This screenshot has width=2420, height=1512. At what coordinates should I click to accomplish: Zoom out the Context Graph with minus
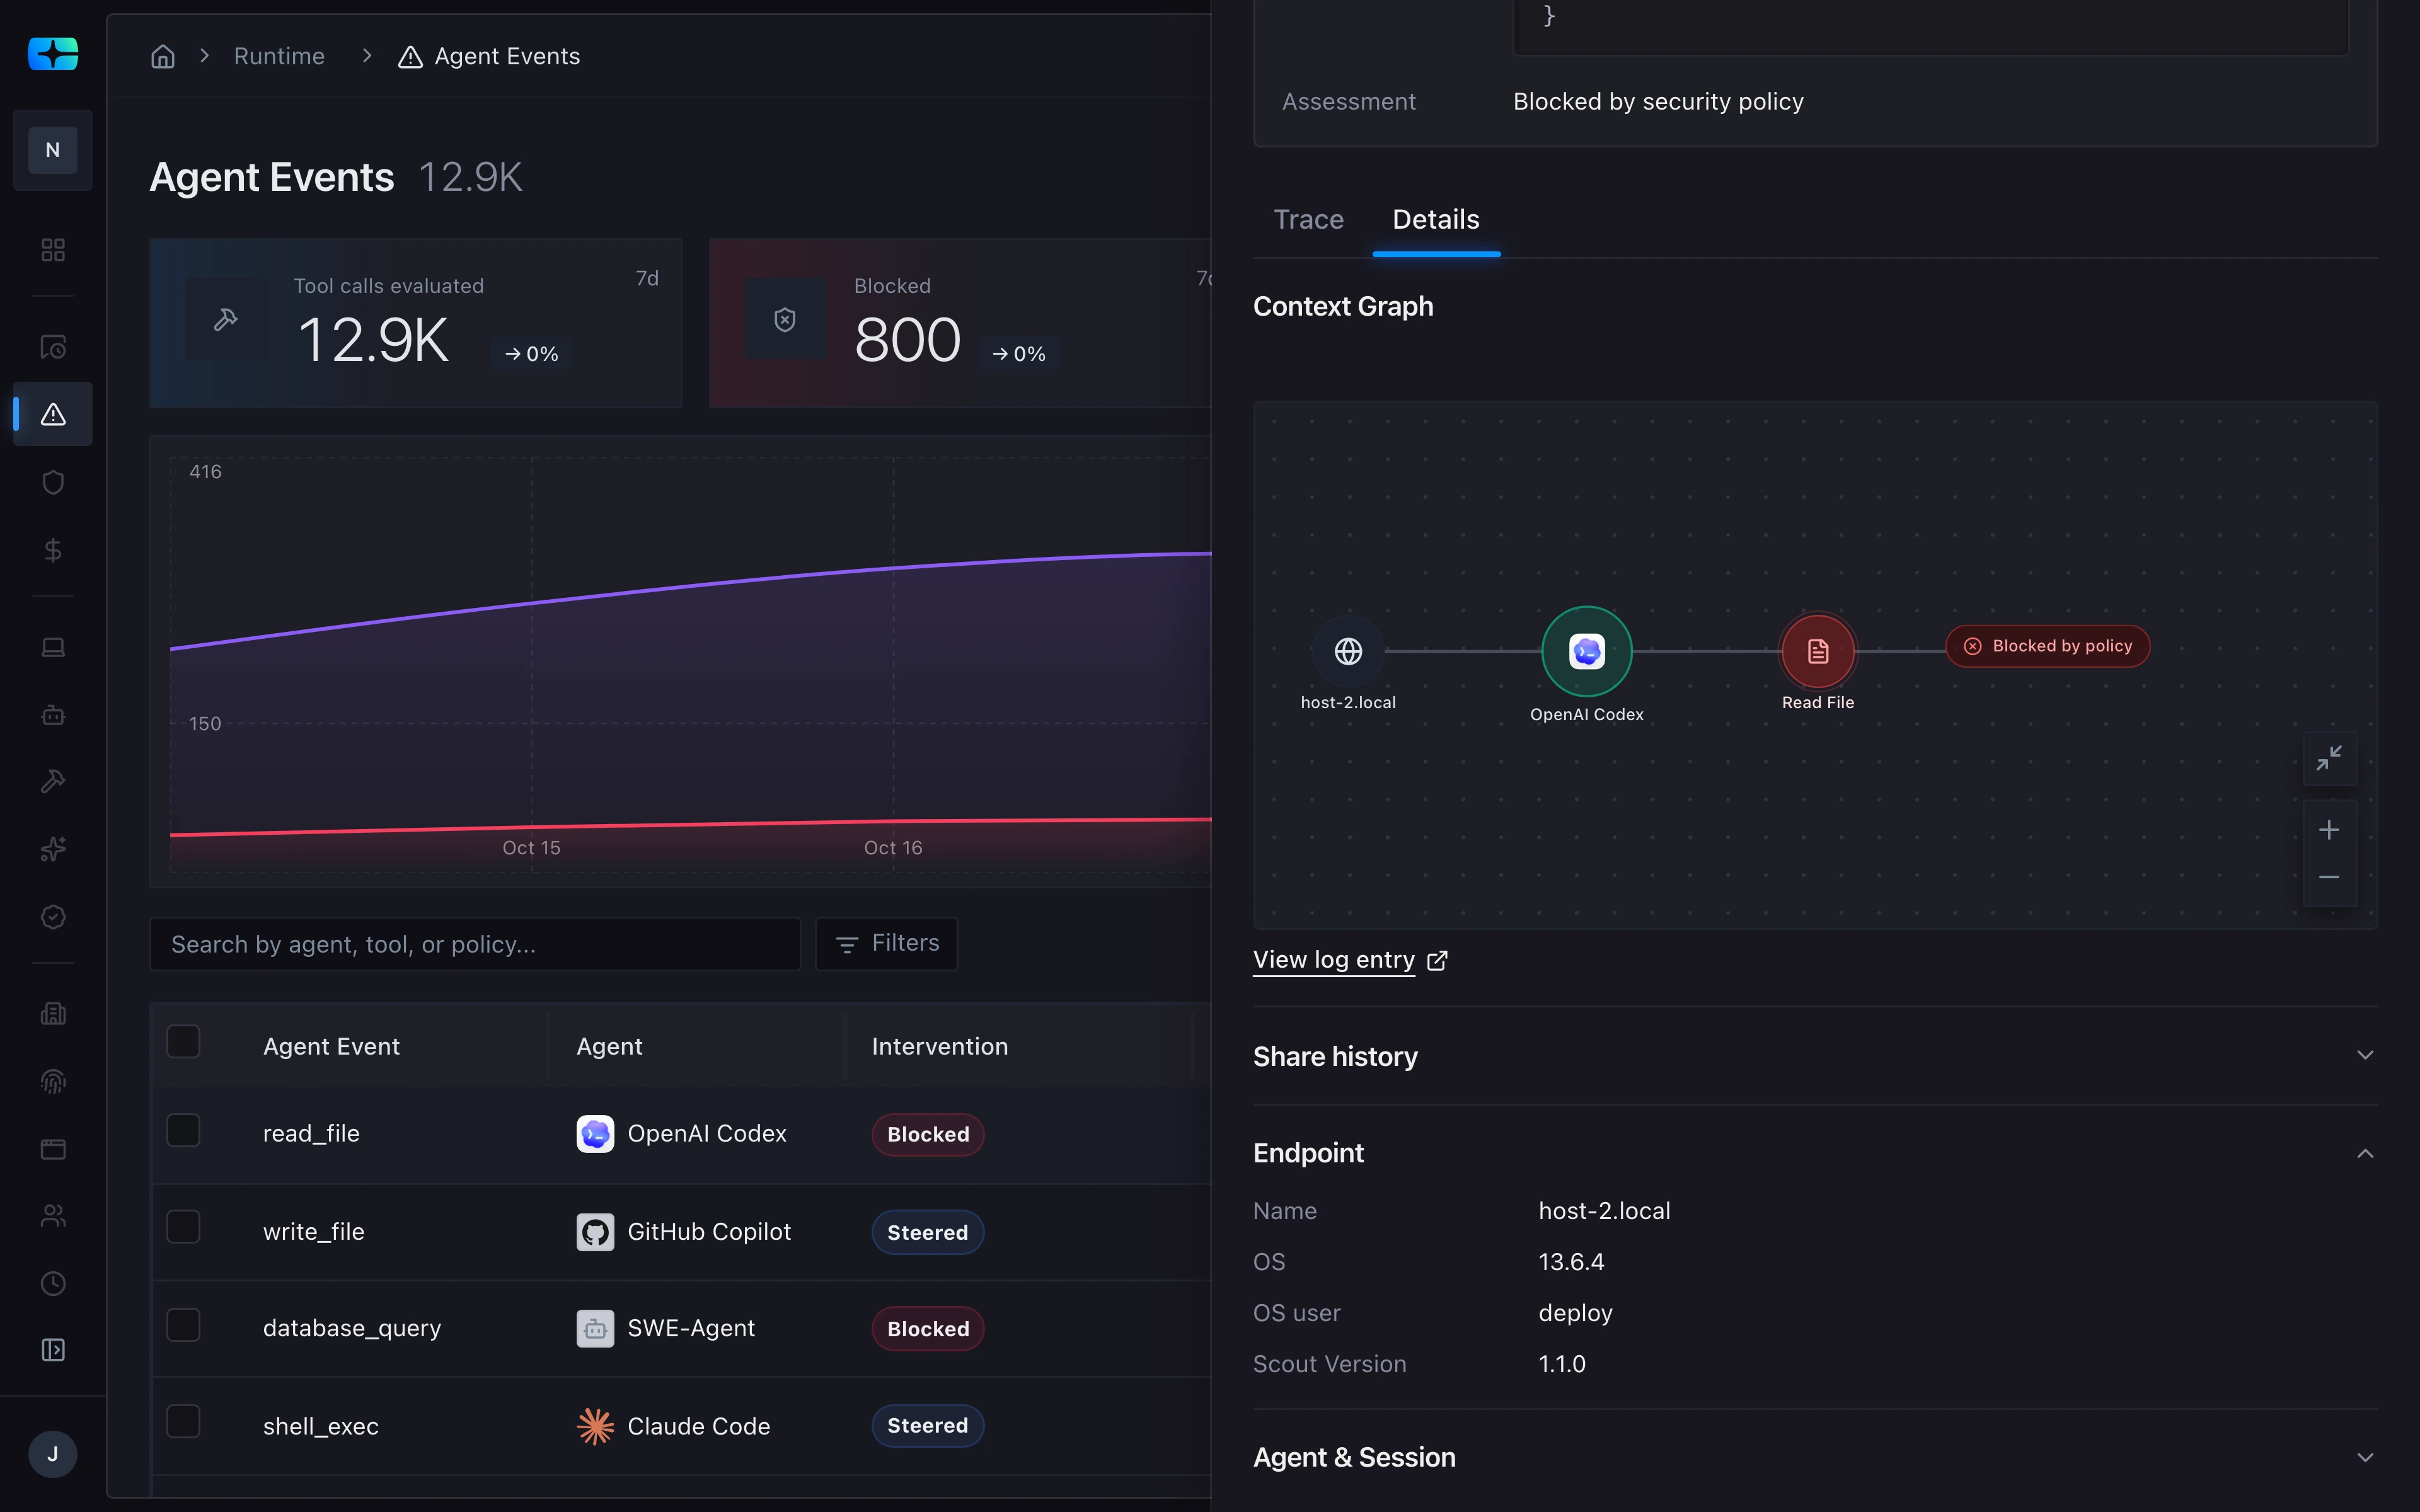pyautogui.click(x=2329, y=878)
